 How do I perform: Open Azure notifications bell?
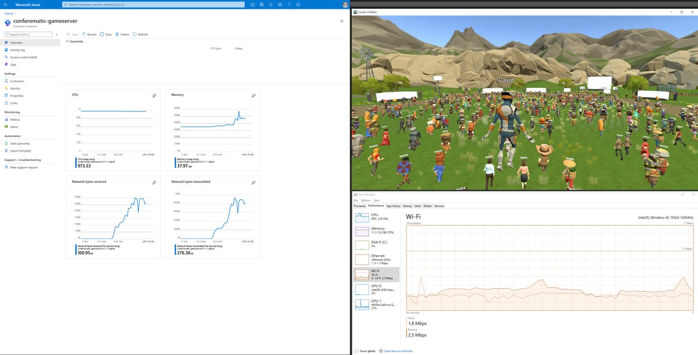pyautogui.click(x=271, y=4)
